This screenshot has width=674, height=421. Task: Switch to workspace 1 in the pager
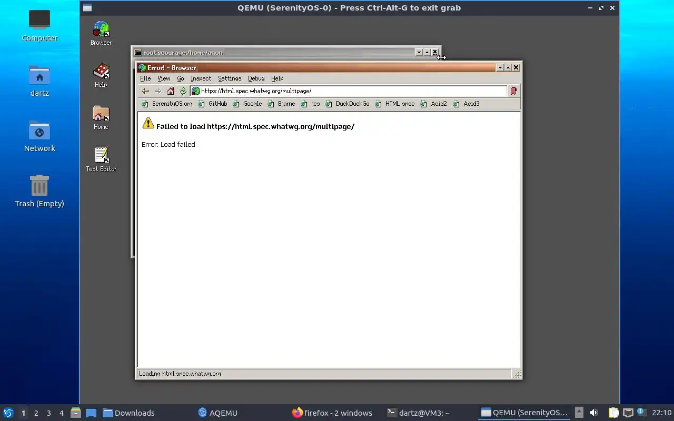point(23,413)
